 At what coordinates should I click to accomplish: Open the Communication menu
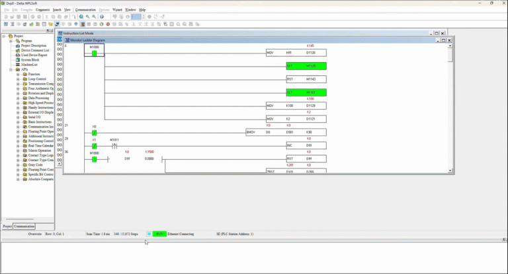(x=85, y=10)
